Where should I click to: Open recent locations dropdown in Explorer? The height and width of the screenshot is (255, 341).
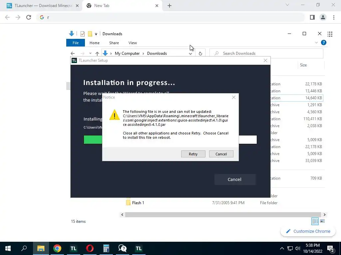click(90, 53)
